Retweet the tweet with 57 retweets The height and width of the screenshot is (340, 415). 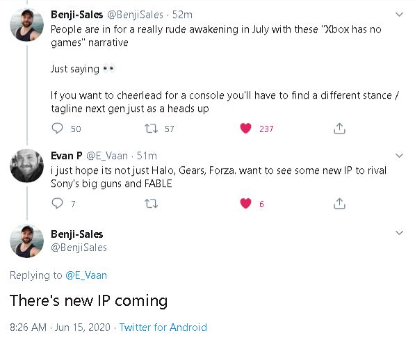coord(151,129)
